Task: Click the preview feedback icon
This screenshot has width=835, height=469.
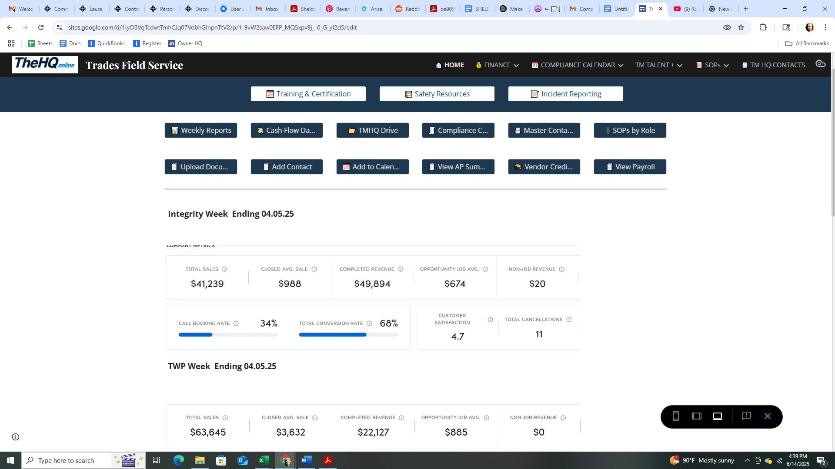Action: point(746,416)
